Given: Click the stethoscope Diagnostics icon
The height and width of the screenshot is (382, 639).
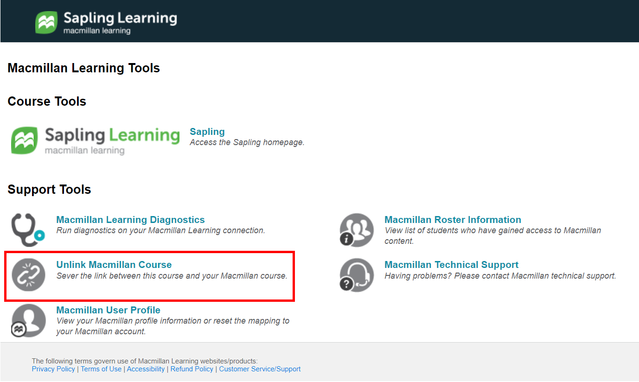Looking at the screenshot, I should point(26,229).
